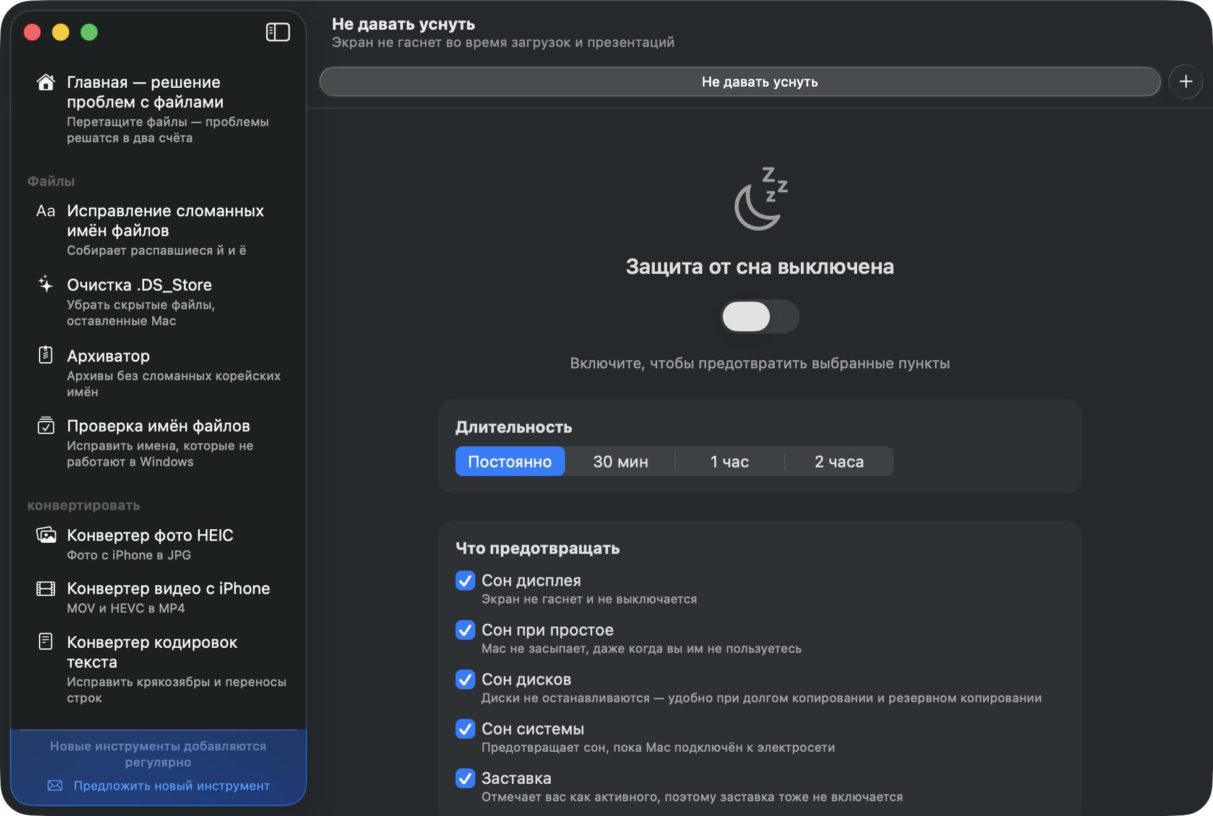
Task: Set duration to 30 мин
Action: (620, 461)
